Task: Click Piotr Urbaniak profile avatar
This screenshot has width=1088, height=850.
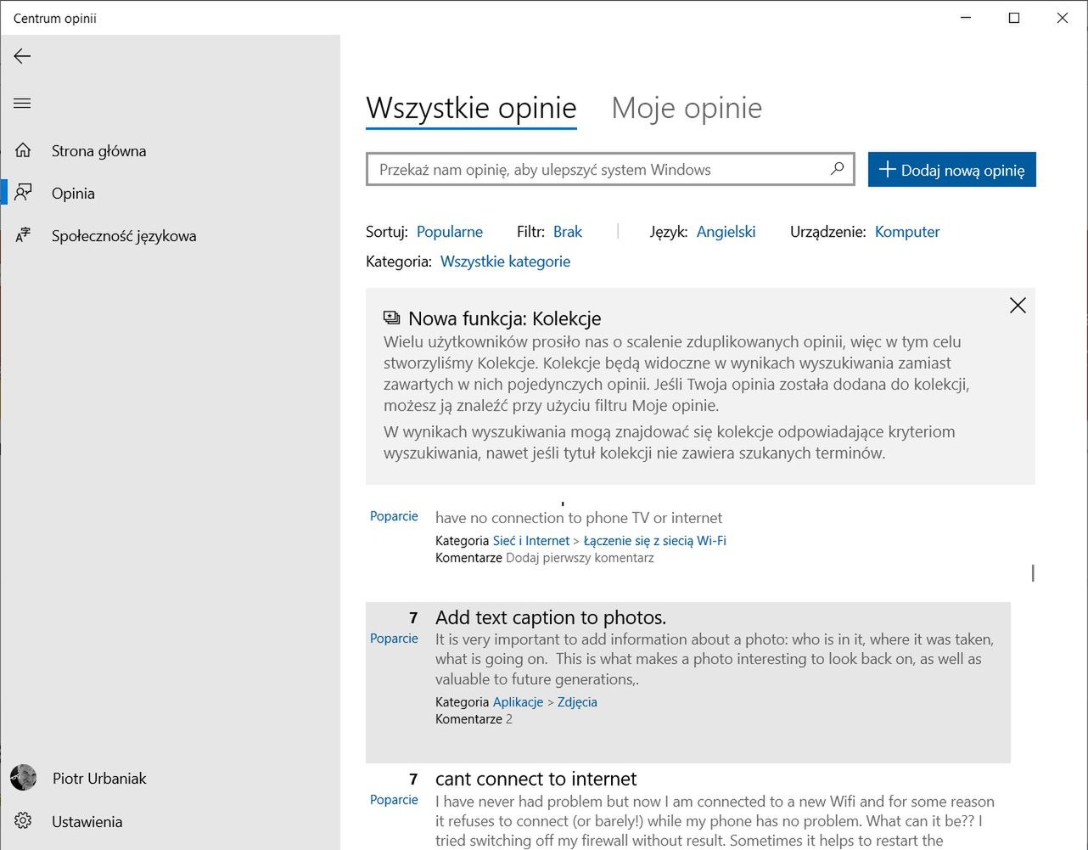Action: 24,778
